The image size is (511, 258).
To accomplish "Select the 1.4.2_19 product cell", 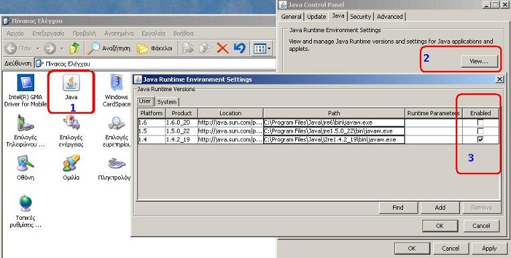I will [182, 140].
